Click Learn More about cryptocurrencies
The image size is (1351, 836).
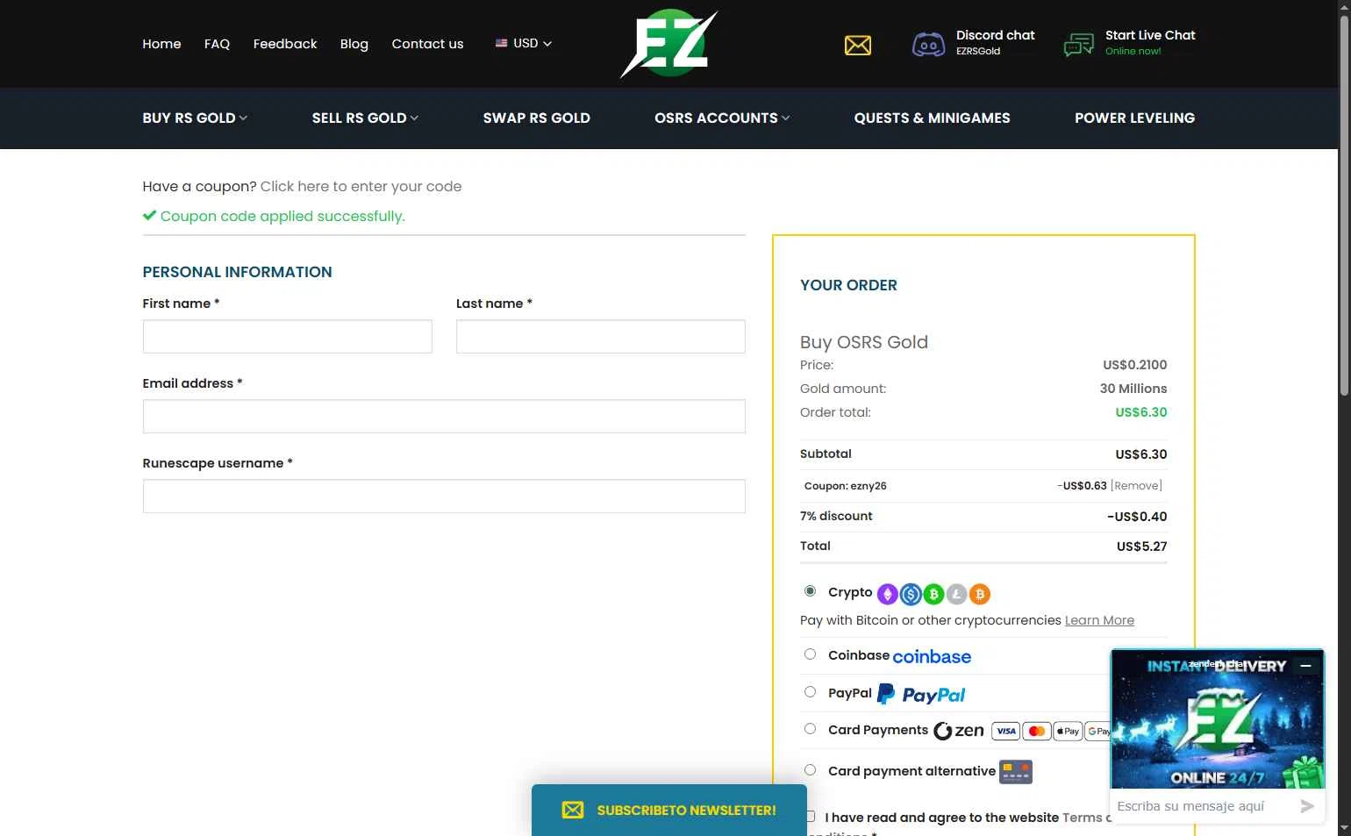1099,620
